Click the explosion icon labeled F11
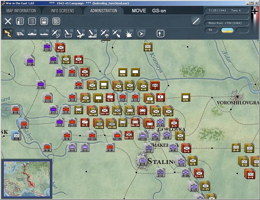The width and height of the screenshot is (260, 200). tap(129, 33)
